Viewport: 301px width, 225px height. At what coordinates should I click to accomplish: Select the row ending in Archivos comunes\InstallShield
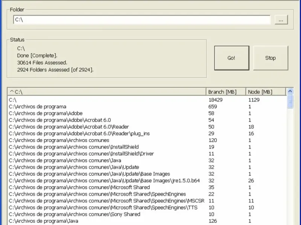pyautogui.click(x=147, y=147)
